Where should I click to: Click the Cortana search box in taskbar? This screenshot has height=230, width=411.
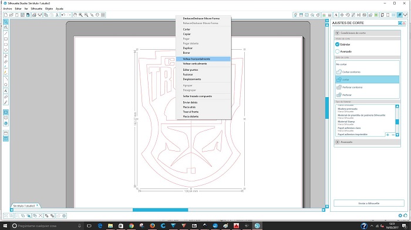[47, 225]
